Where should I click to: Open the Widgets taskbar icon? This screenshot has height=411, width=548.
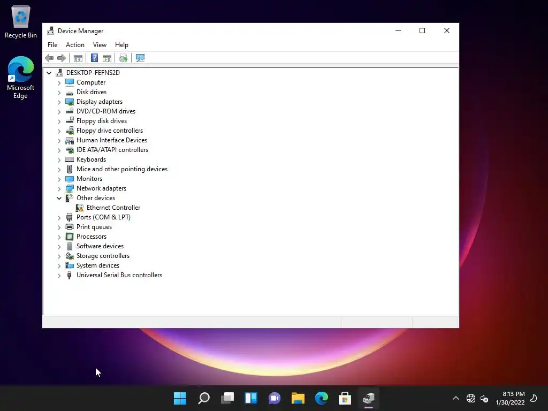point(251,398)
